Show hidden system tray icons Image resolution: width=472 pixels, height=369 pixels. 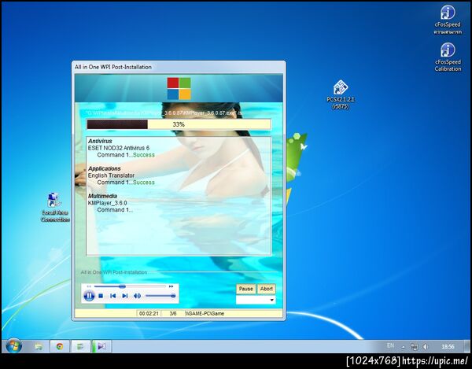click(404, 347)
